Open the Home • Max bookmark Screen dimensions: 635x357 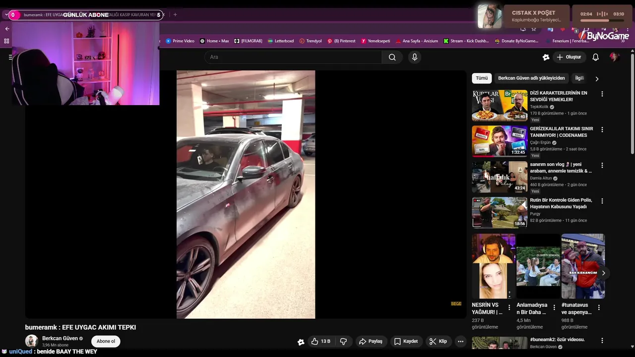click(214, 41)
